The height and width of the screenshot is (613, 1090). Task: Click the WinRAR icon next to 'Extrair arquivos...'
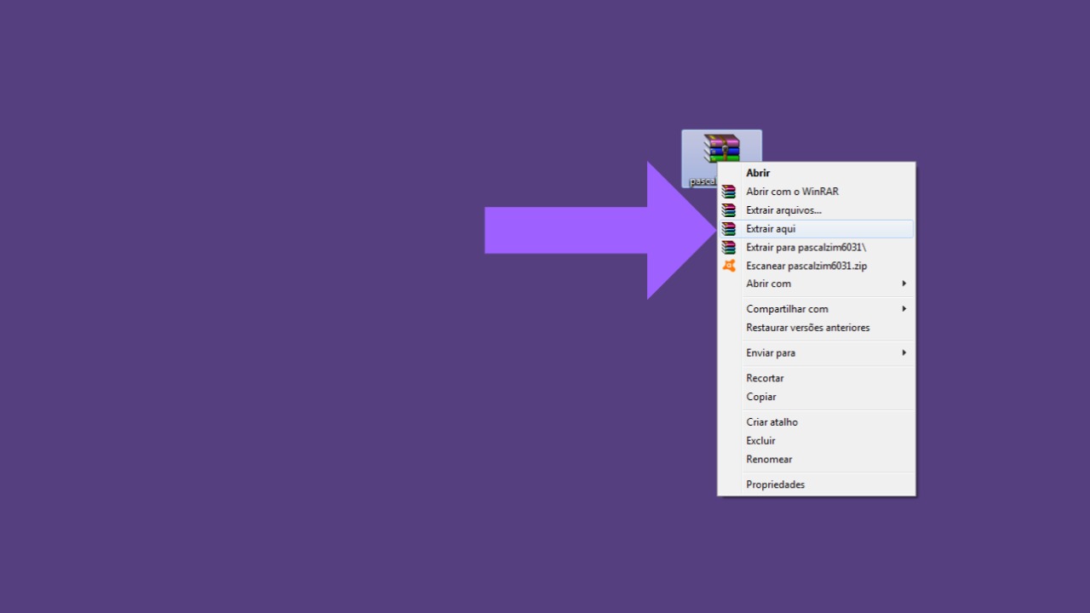(x=729, y=209)
